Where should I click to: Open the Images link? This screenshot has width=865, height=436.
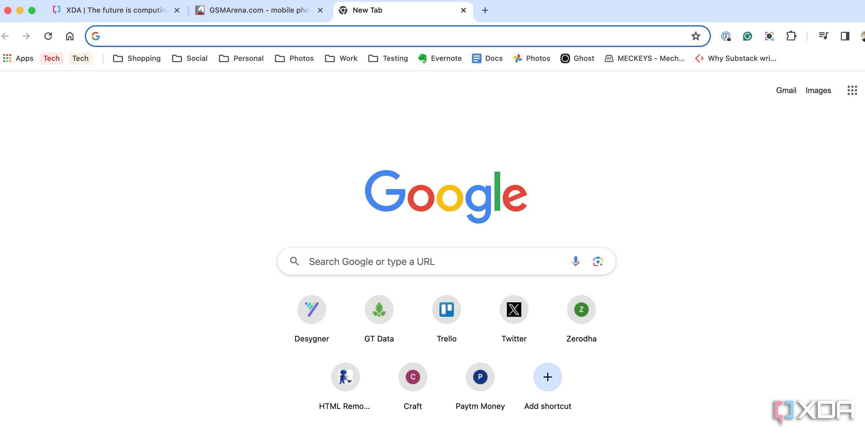(x=818, y=90)
